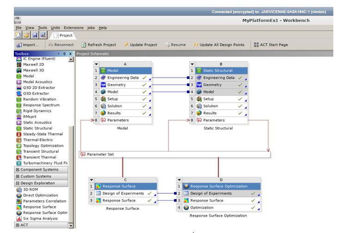The image size is (350, 233).
Task: Open the Tools menu
Action: [x=42, y=28]
